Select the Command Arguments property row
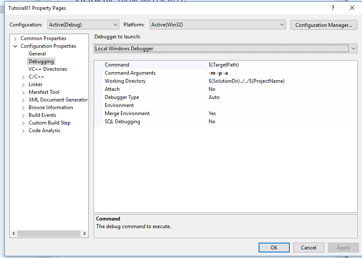362x258 pixels. tap(226, 73)
